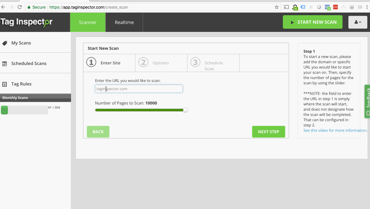Click the browser back arrow
Viewport: 370px width, 209px height.
(x=4, y=7)
